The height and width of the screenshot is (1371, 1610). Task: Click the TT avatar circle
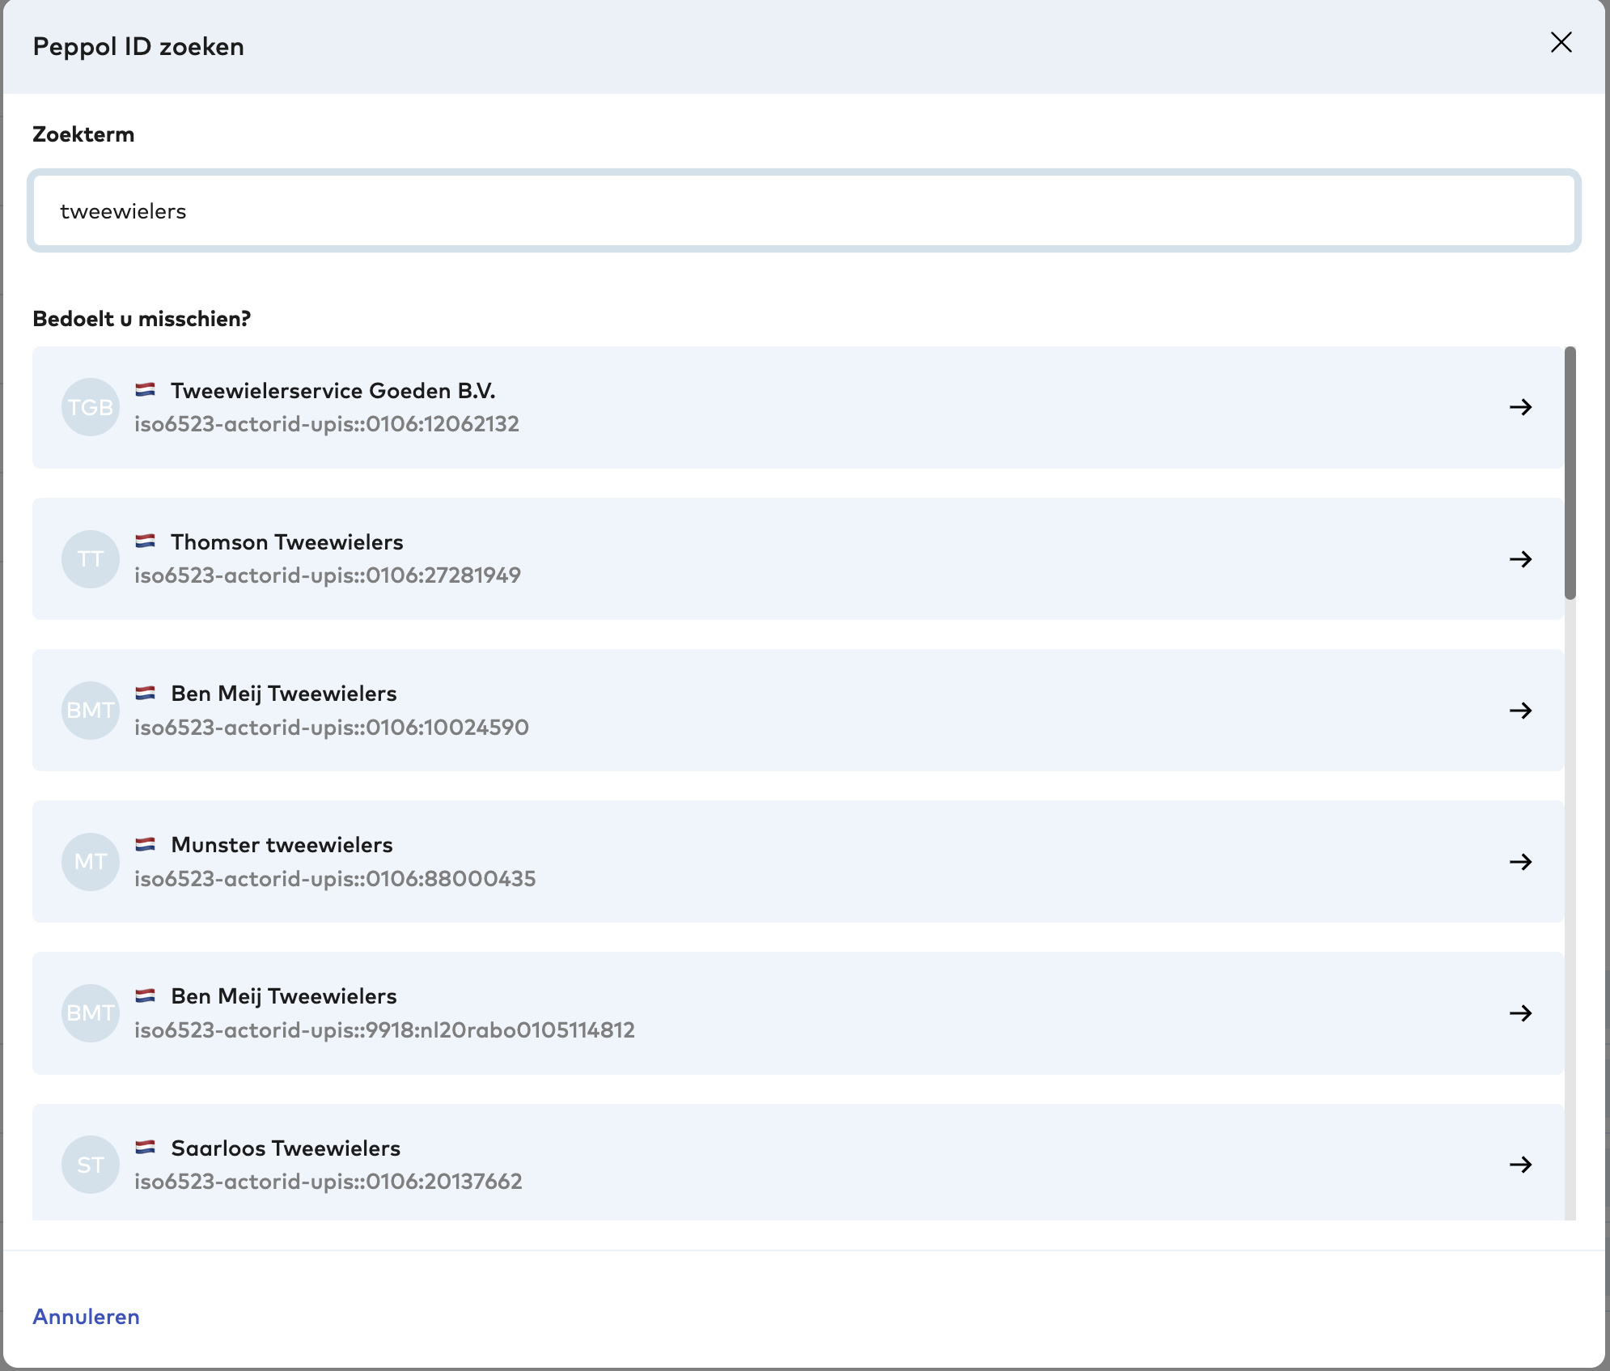[91, 559]
